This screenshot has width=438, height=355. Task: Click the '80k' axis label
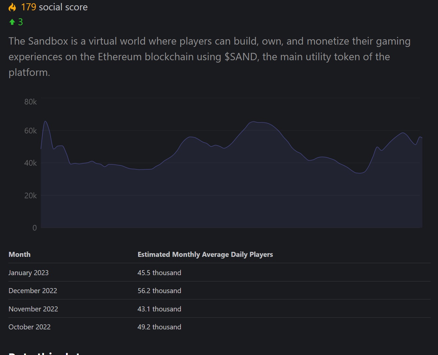pyautogui.click(x=30, y=102)
